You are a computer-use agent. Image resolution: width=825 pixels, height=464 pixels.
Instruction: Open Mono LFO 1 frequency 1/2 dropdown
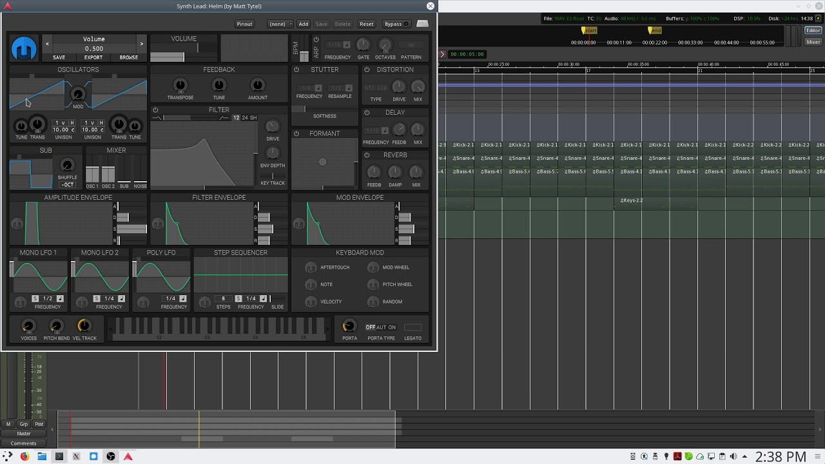click(x=47, y=298)
